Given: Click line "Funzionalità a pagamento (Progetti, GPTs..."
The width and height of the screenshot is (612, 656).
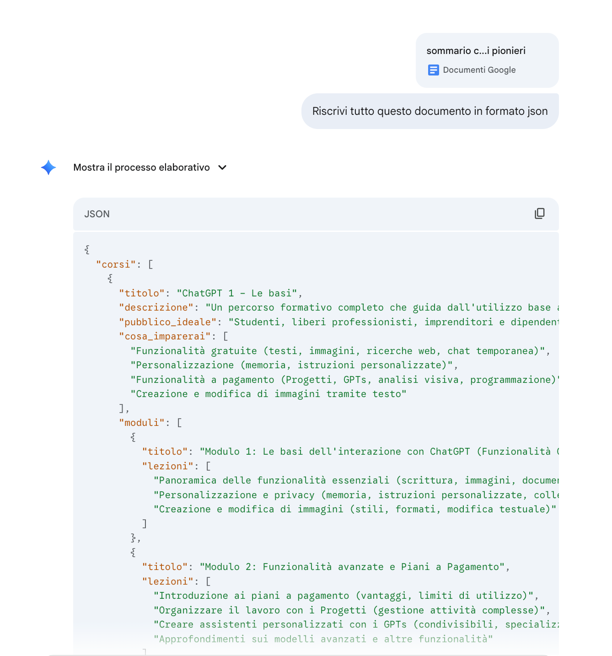Looking at the screenshot, I should pos(344,380).
